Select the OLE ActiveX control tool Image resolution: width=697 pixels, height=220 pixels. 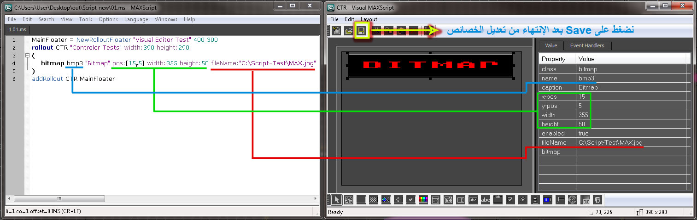pyautogui.click(x=585, y=200)
